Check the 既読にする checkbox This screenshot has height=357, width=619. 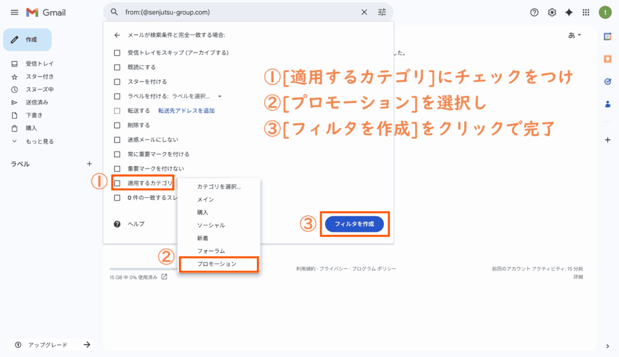click(x=118, y=67)
